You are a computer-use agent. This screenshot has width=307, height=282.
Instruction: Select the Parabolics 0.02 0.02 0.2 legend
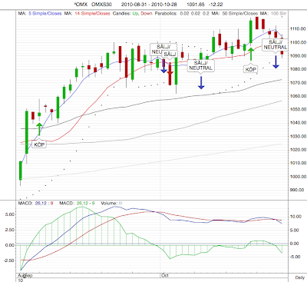(x=182, y=13)
